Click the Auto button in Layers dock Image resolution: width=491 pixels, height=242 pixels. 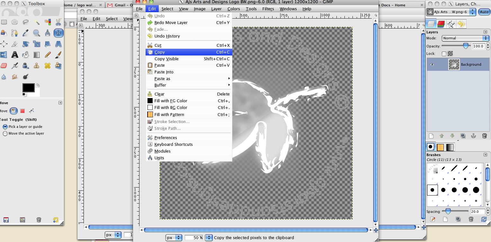click(x=484, y=12)
